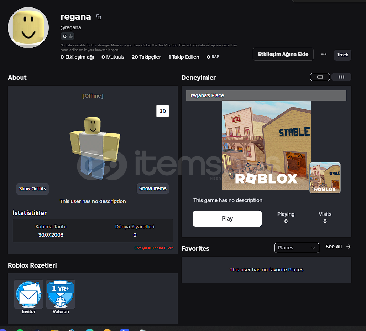
Task: Click the regana's Place title bar
Action: pos(266,95)
